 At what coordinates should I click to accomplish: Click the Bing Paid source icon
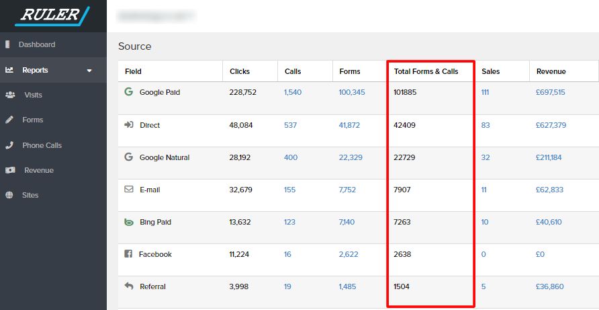129,222
